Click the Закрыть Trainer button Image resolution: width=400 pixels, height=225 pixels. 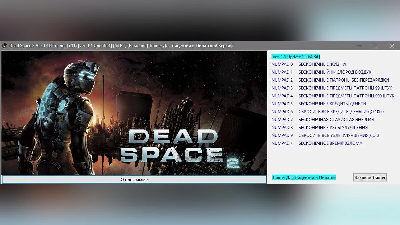370,177
